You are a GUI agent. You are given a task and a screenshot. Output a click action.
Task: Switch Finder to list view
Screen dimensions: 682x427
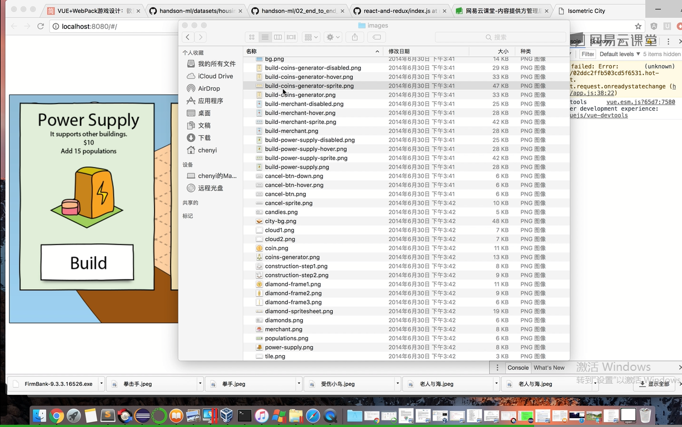pyautogui.click(x=265, y=37)
